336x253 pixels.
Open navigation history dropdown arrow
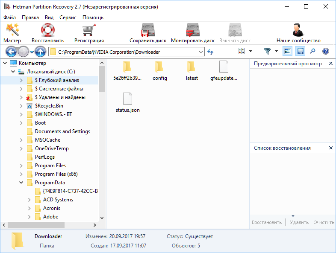click(x=32, y=52)
